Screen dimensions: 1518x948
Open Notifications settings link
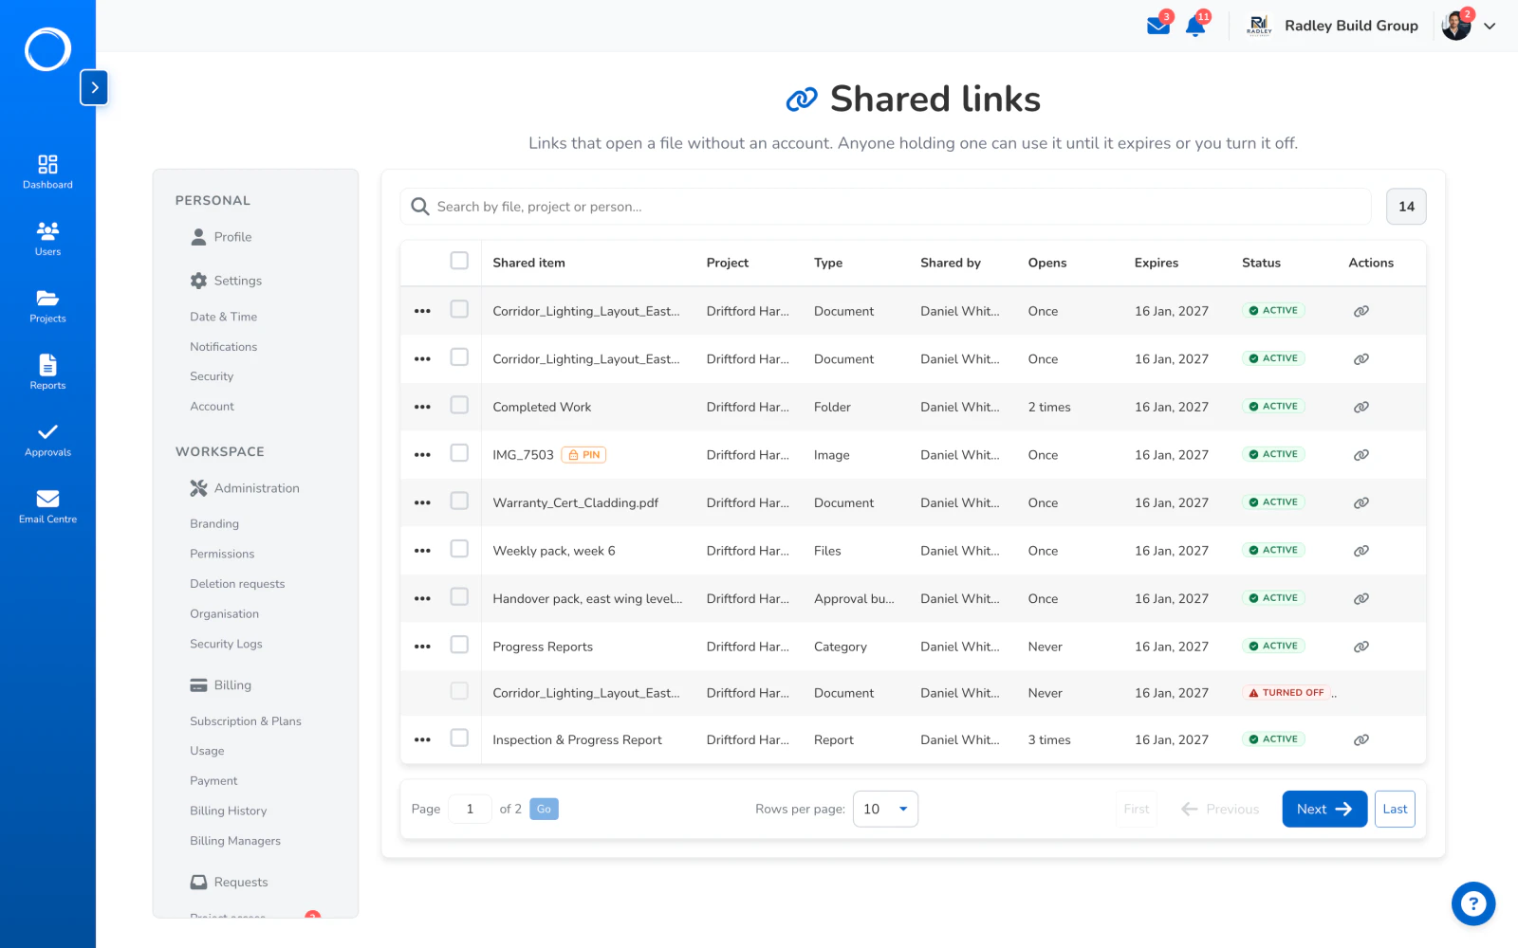[x=223, y=347]
